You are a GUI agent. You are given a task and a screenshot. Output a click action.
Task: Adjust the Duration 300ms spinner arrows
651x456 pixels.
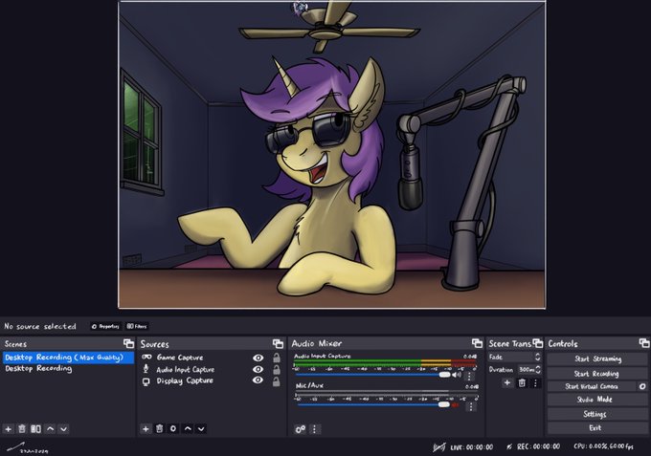[538, 369]
